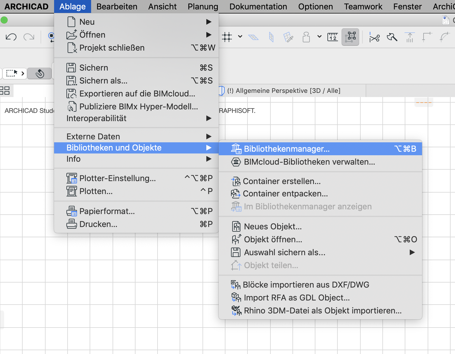Select the Marquee arrow tool
The width and height of the screenshot is (455, 354).
15,73
